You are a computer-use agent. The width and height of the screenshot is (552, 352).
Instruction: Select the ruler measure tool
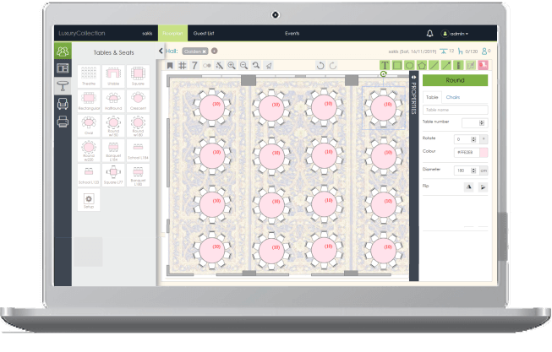point(459,65)
